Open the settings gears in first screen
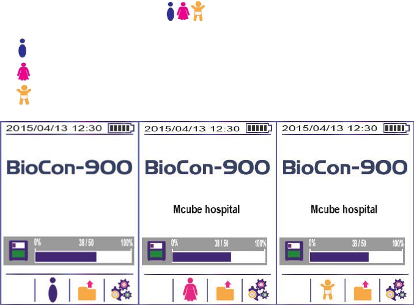This screenshot has width=414, height=305. point(119,288)
